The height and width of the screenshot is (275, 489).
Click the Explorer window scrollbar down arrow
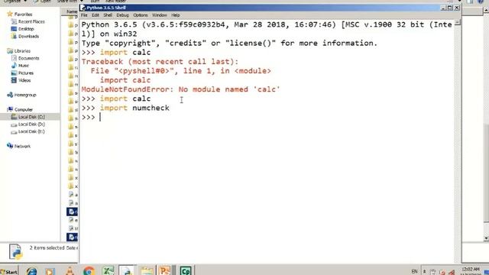pyautogui.click(x=486, y=238)
